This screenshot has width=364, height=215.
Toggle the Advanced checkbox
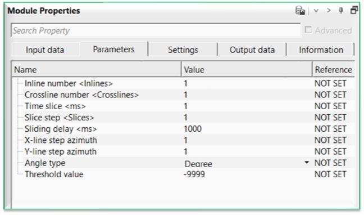pos(308,30)
